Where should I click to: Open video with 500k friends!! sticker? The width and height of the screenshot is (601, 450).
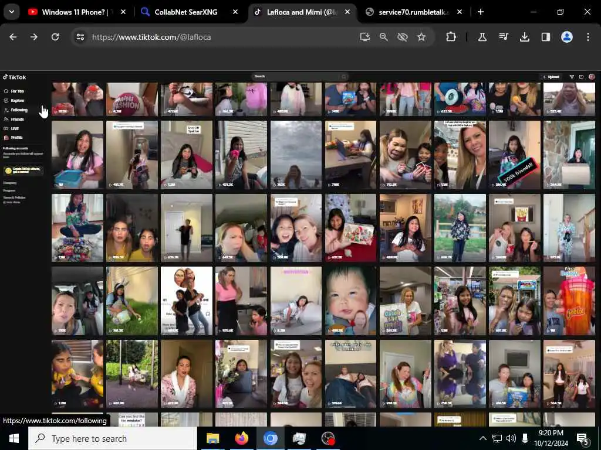pyautogui.click(x=515, y=155)
